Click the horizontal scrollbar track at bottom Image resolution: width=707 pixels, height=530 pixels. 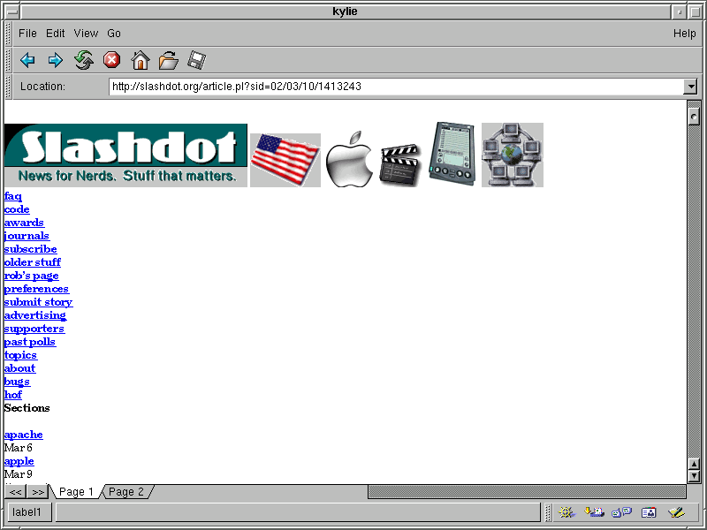[527, 492]
